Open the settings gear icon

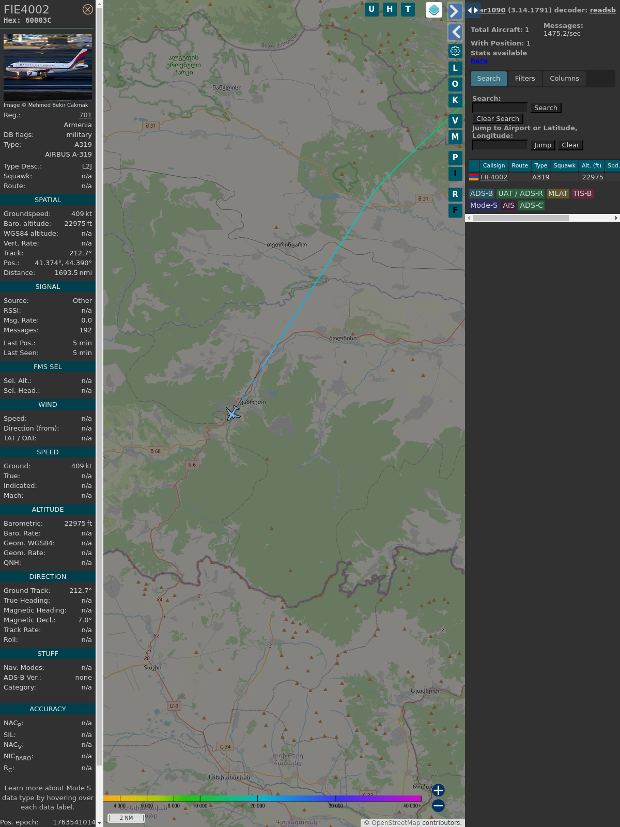coord(455,51)
